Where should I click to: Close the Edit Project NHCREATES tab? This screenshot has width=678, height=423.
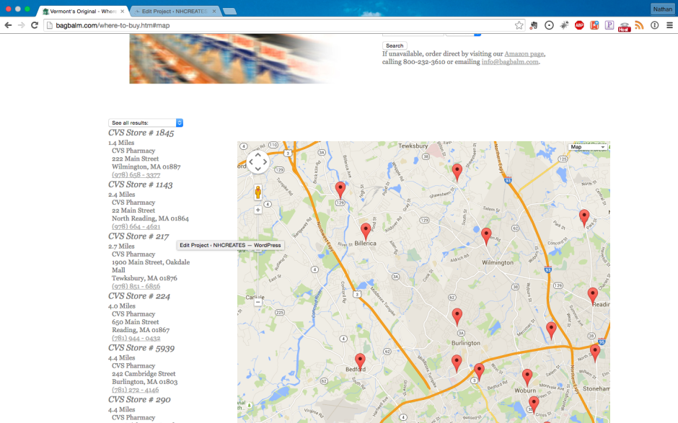coord(214,12)
